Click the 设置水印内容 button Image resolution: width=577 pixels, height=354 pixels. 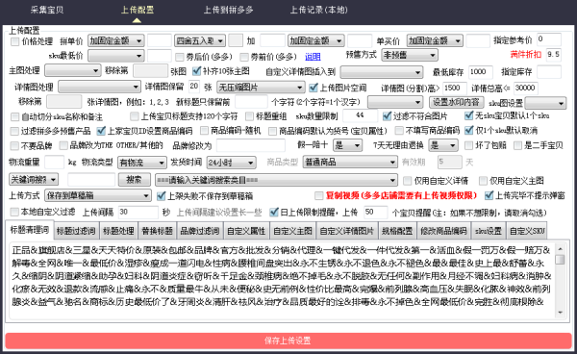(x=456, y=102)
